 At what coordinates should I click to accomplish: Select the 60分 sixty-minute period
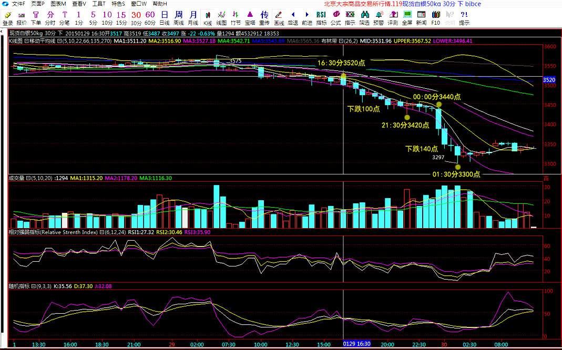150,18
